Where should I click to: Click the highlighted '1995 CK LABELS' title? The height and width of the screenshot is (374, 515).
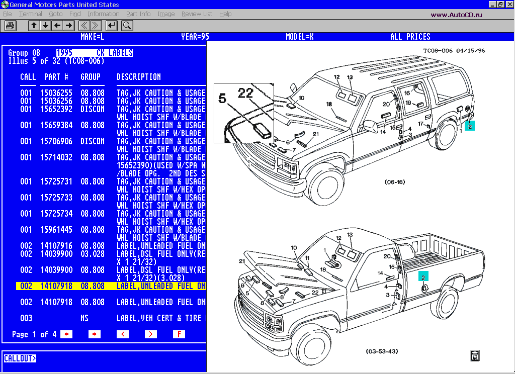[x=95, y=53]
